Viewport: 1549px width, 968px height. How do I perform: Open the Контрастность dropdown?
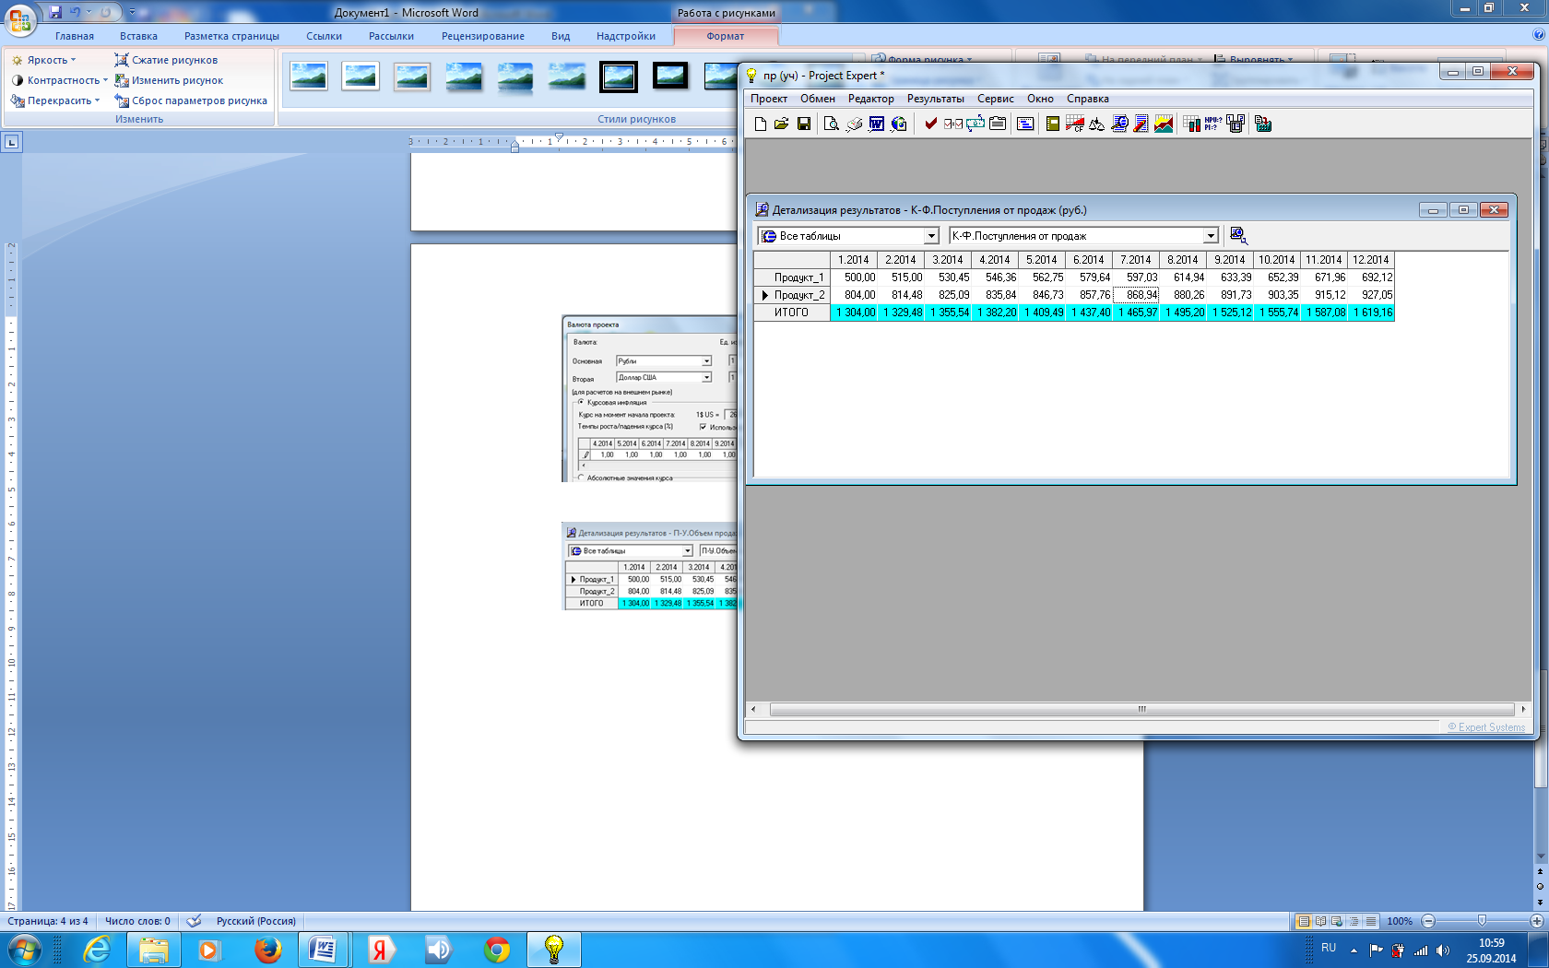(x=59, y=80)
